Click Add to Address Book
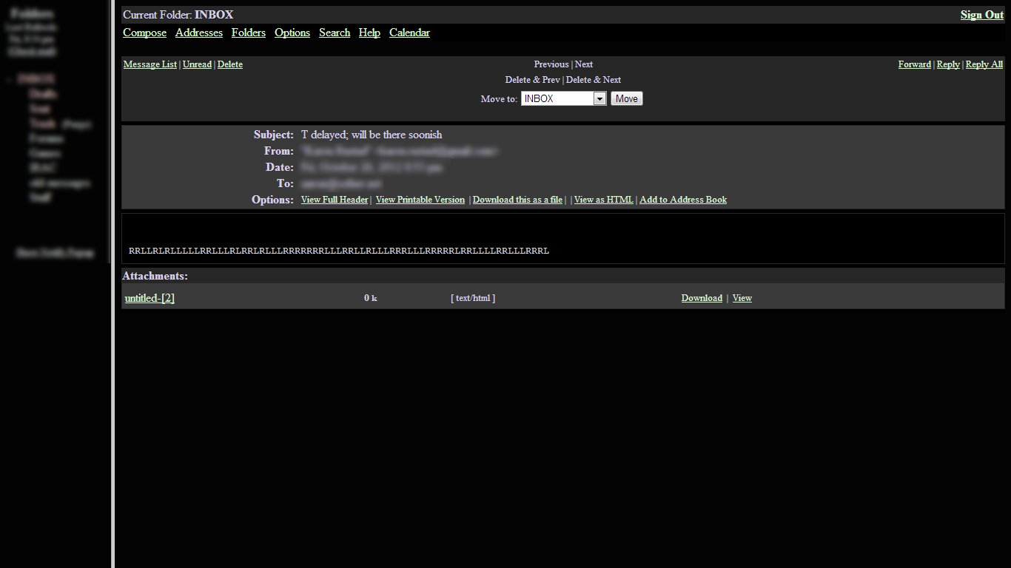The image size is (1011, 568). (682, 200)
